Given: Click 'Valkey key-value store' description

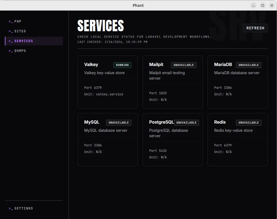Looking at the screenshot, I should [x=104, y=73].
